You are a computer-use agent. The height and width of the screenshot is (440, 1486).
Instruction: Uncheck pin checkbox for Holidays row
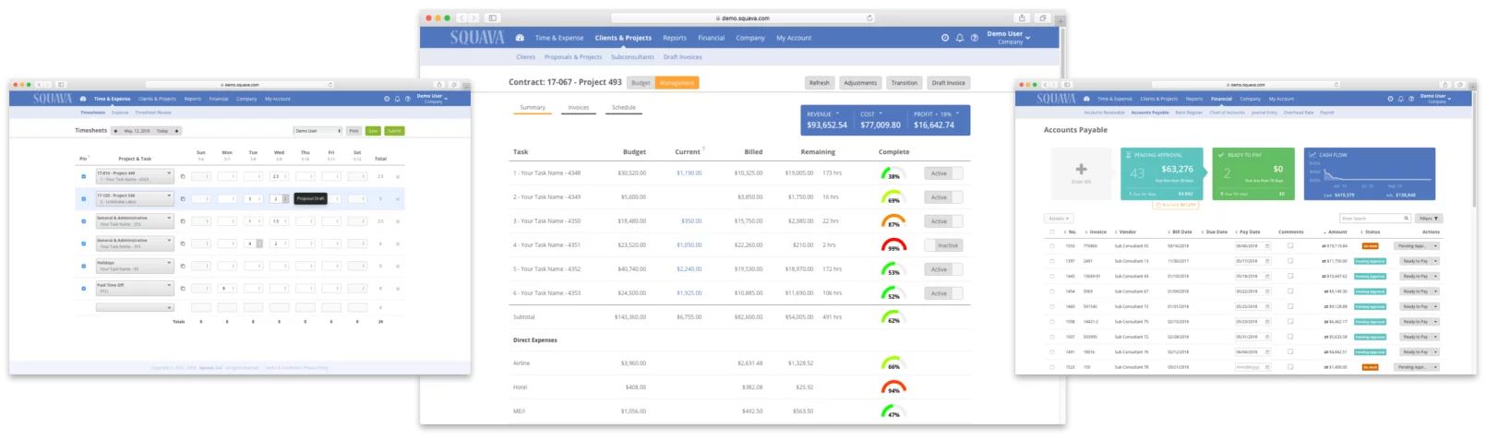point(83,266)
